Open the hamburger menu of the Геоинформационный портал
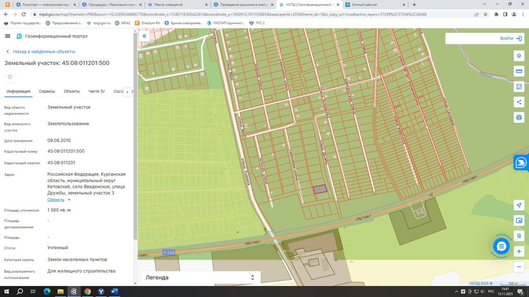This screenshot has width=529, height=297. pos(7,36)
